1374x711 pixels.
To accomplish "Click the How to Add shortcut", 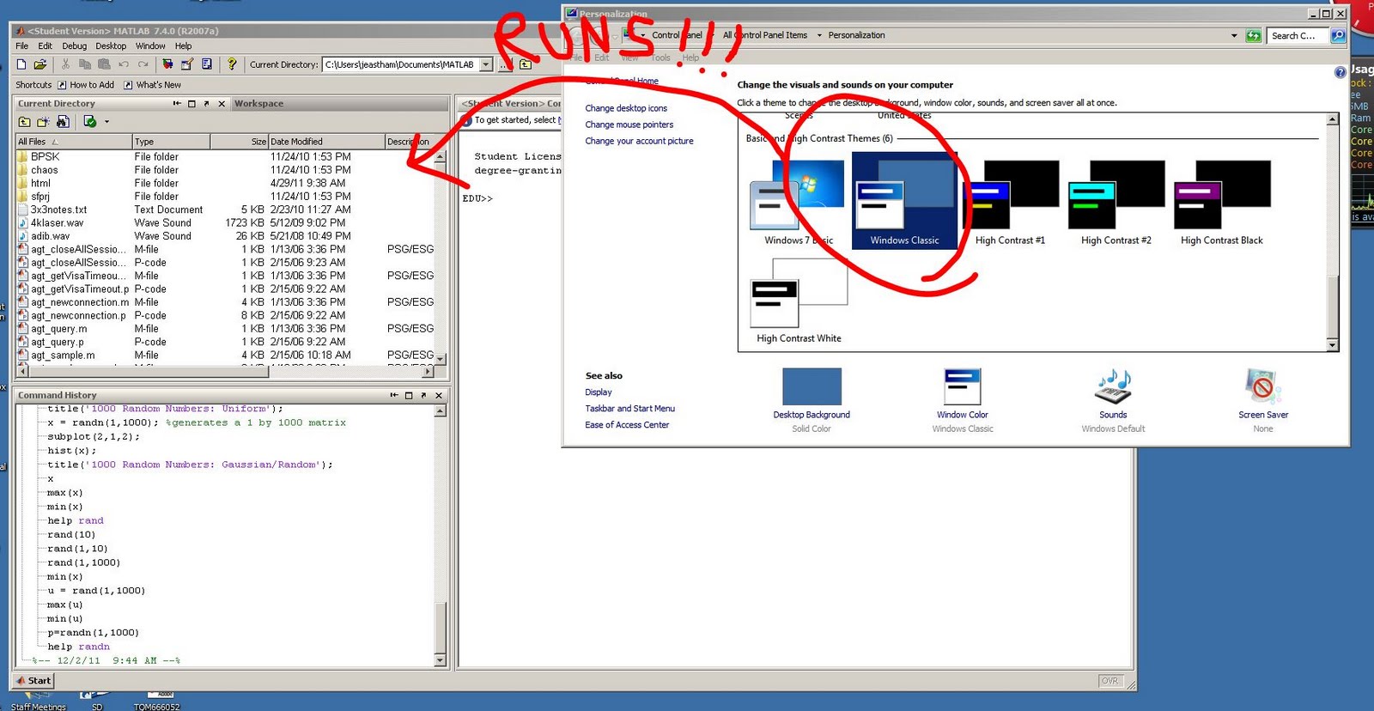I will [86, 85].
